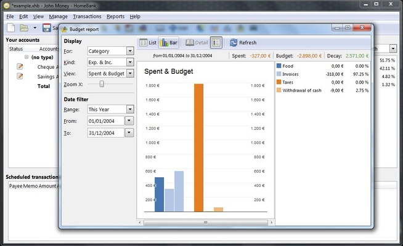Click the Budget report window title icon
This screenshot has width=403, height=246.
pyautogui.click(x=65, y=28)
